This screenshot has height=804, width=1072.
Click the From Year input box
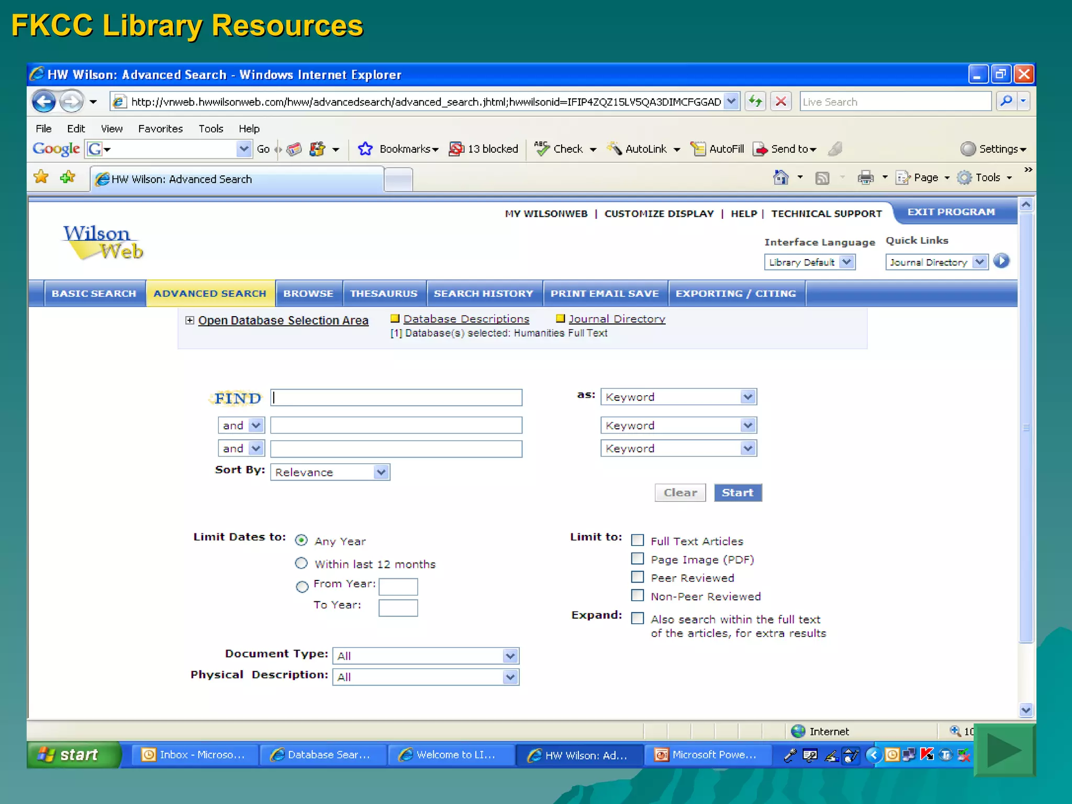(x=398, y=587)
